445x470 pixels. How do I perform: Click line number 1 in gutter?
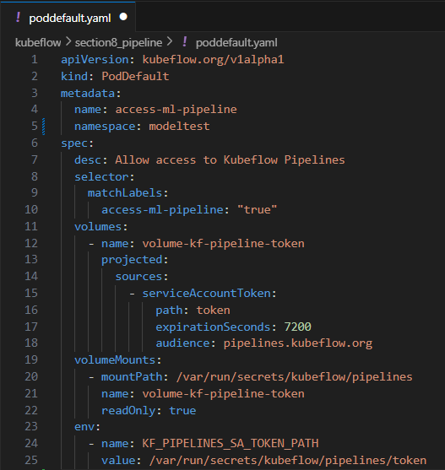tap(35, 59)
